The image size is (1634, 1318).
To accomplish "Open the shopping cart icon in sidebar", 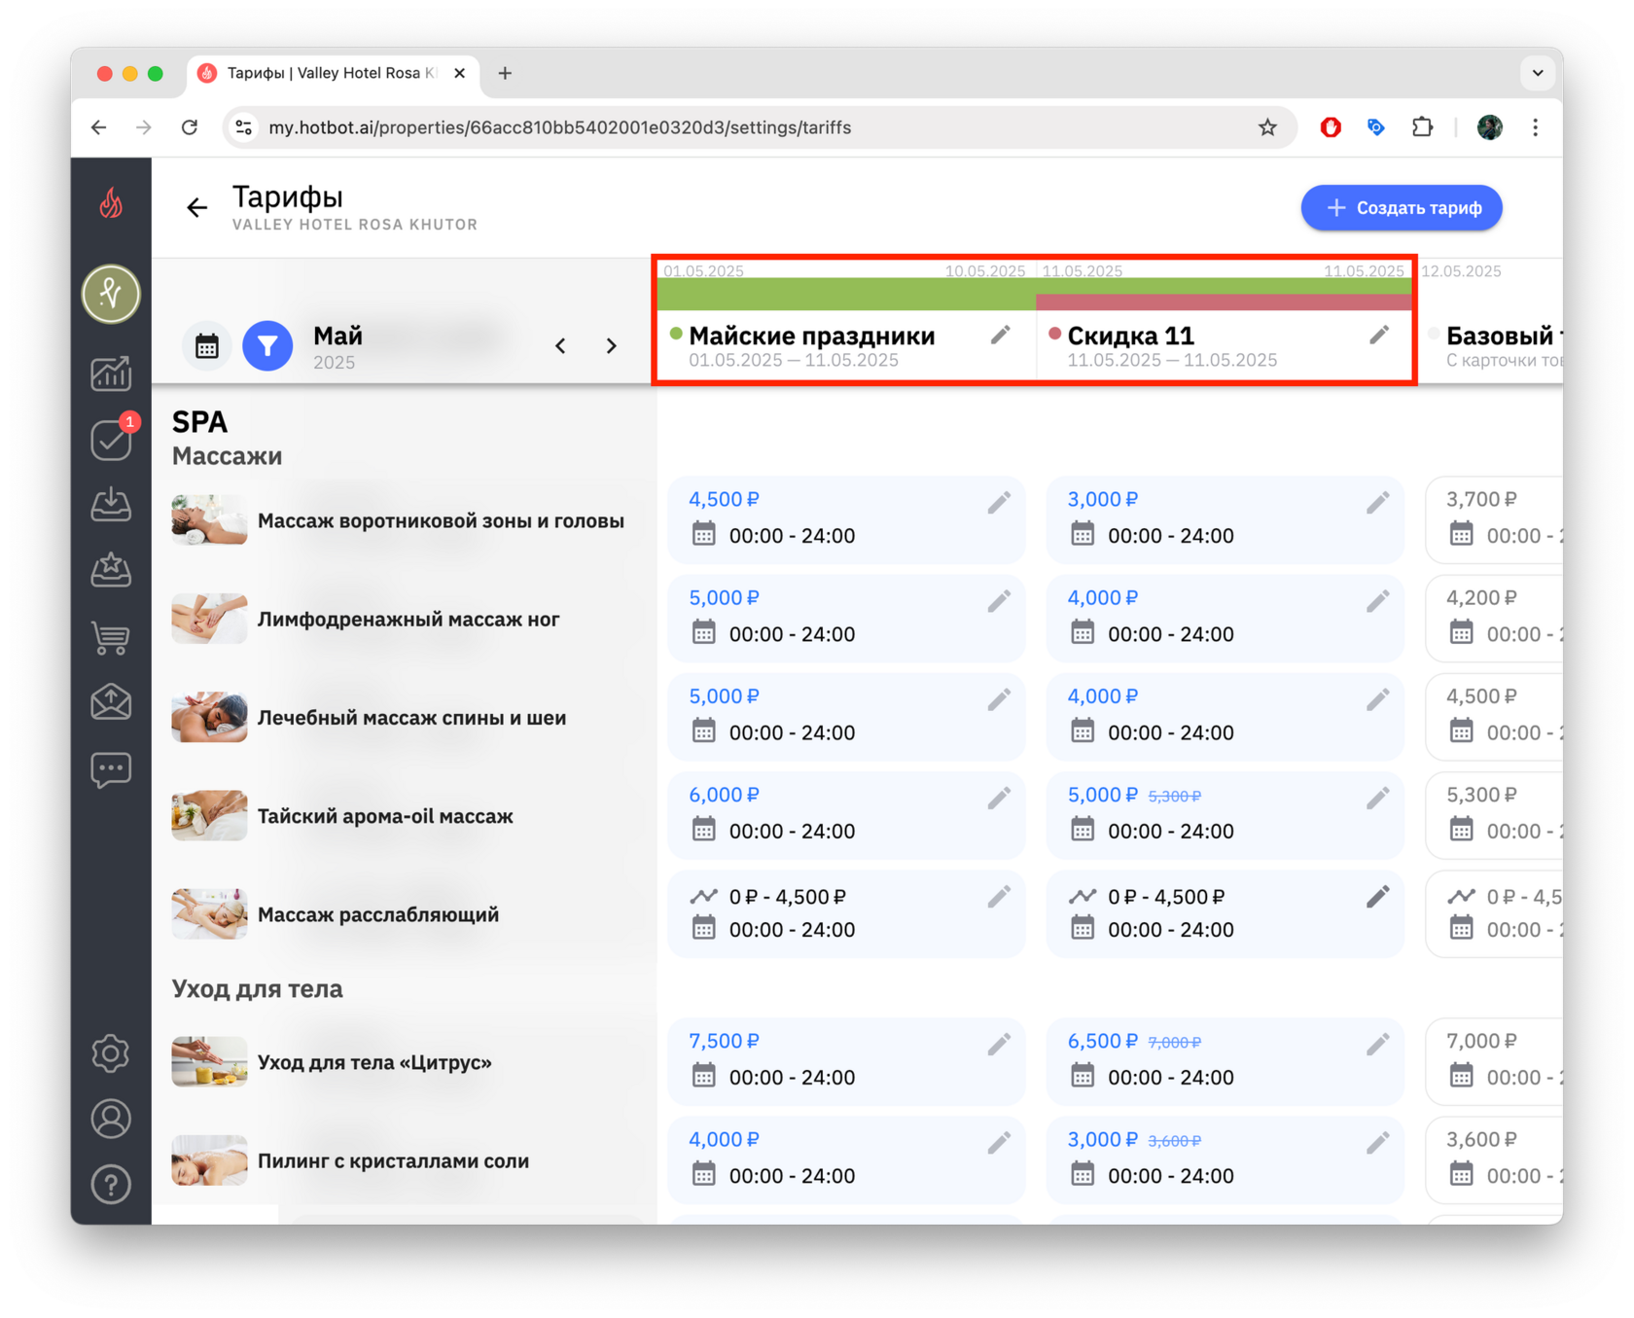I will pos(111,636).
